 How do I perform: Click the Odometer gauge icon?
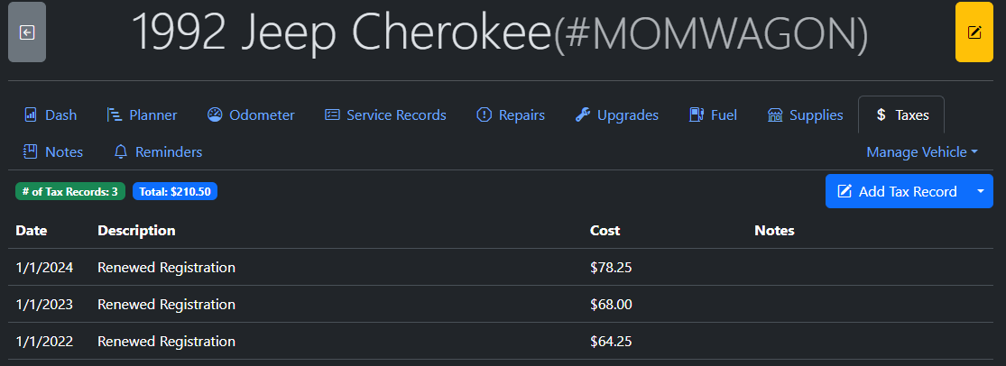click(215, 114)
